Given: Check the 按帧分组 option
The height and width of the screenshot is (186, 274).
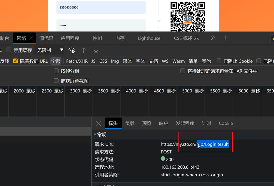Looking at the screenshot, I should (x=56, y=71).
